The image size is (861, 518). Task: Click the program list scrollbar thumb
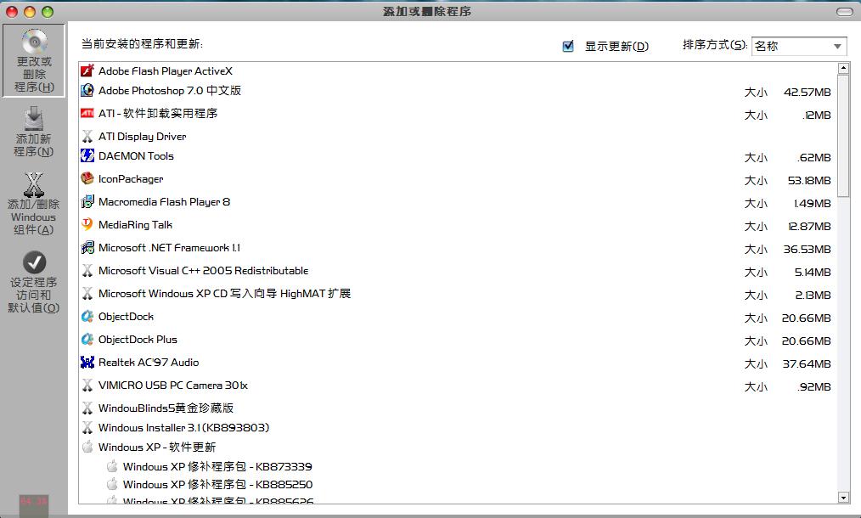coord(843,136)
